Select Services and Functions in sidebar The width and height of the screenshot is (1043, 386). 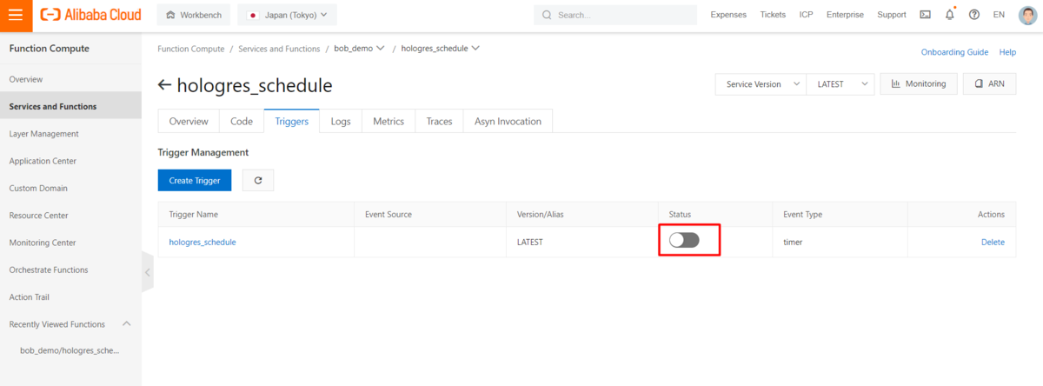(x=70, y=106)
